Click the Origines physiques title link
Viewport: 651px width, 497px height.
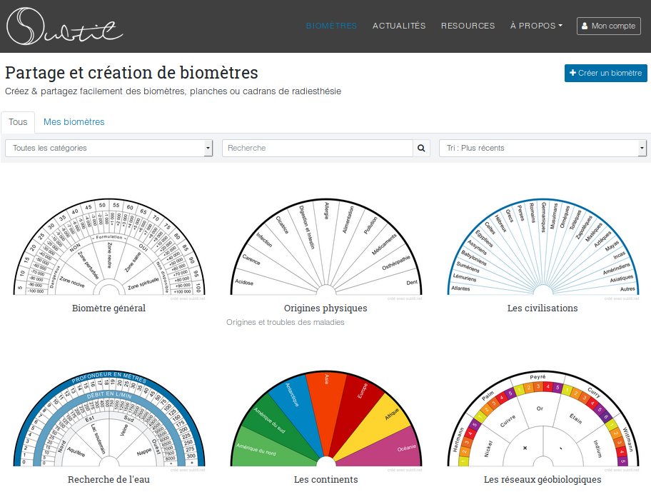pos(325,308)
